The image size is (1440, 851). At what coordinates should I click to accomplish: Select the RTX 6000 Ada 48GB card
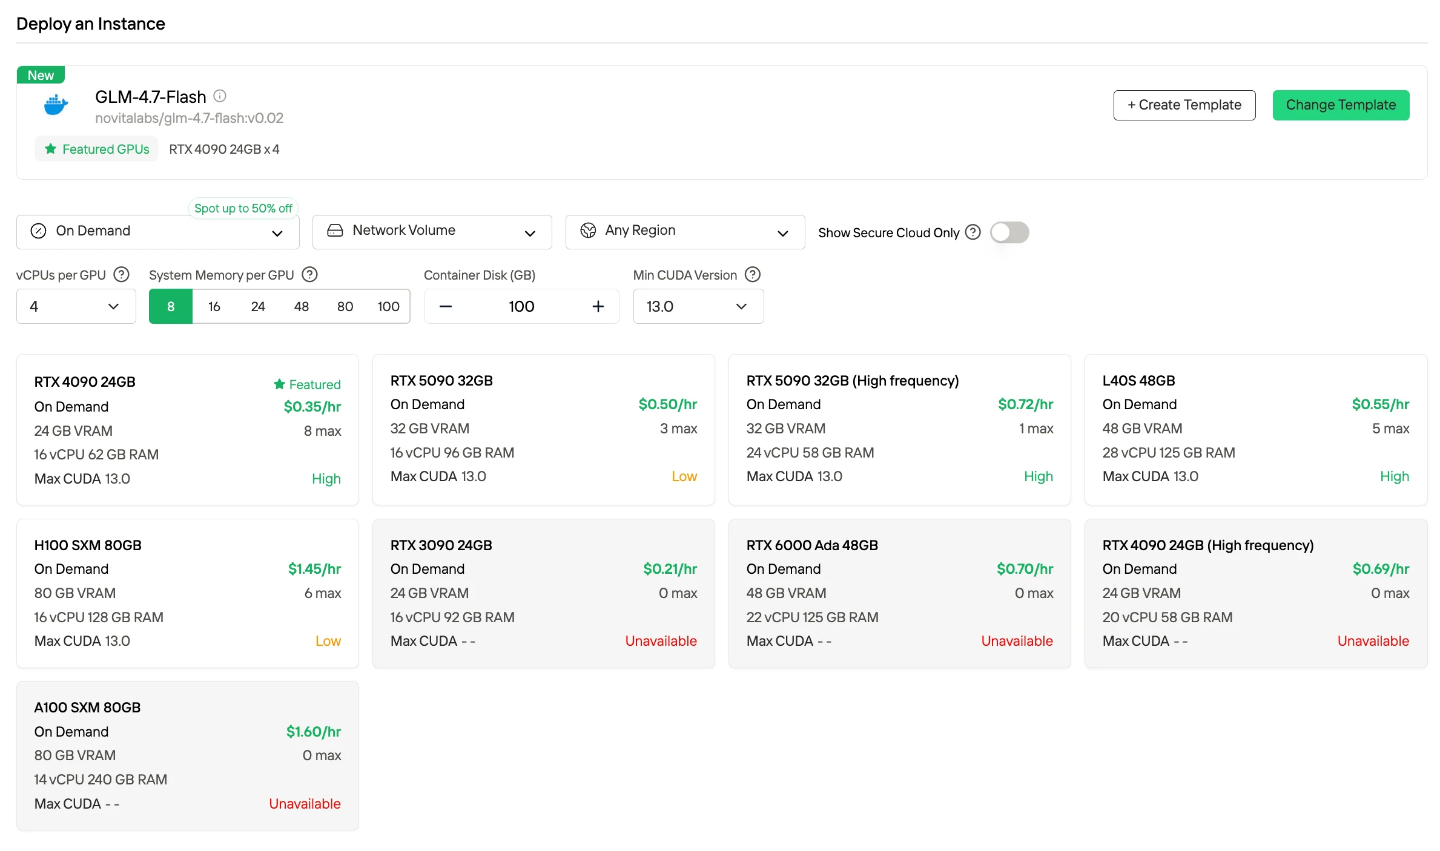coord(900,593)
